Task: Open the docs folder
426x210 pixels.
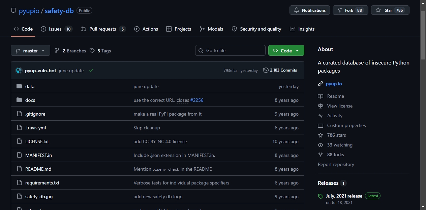Action: (x=30, y=100)
